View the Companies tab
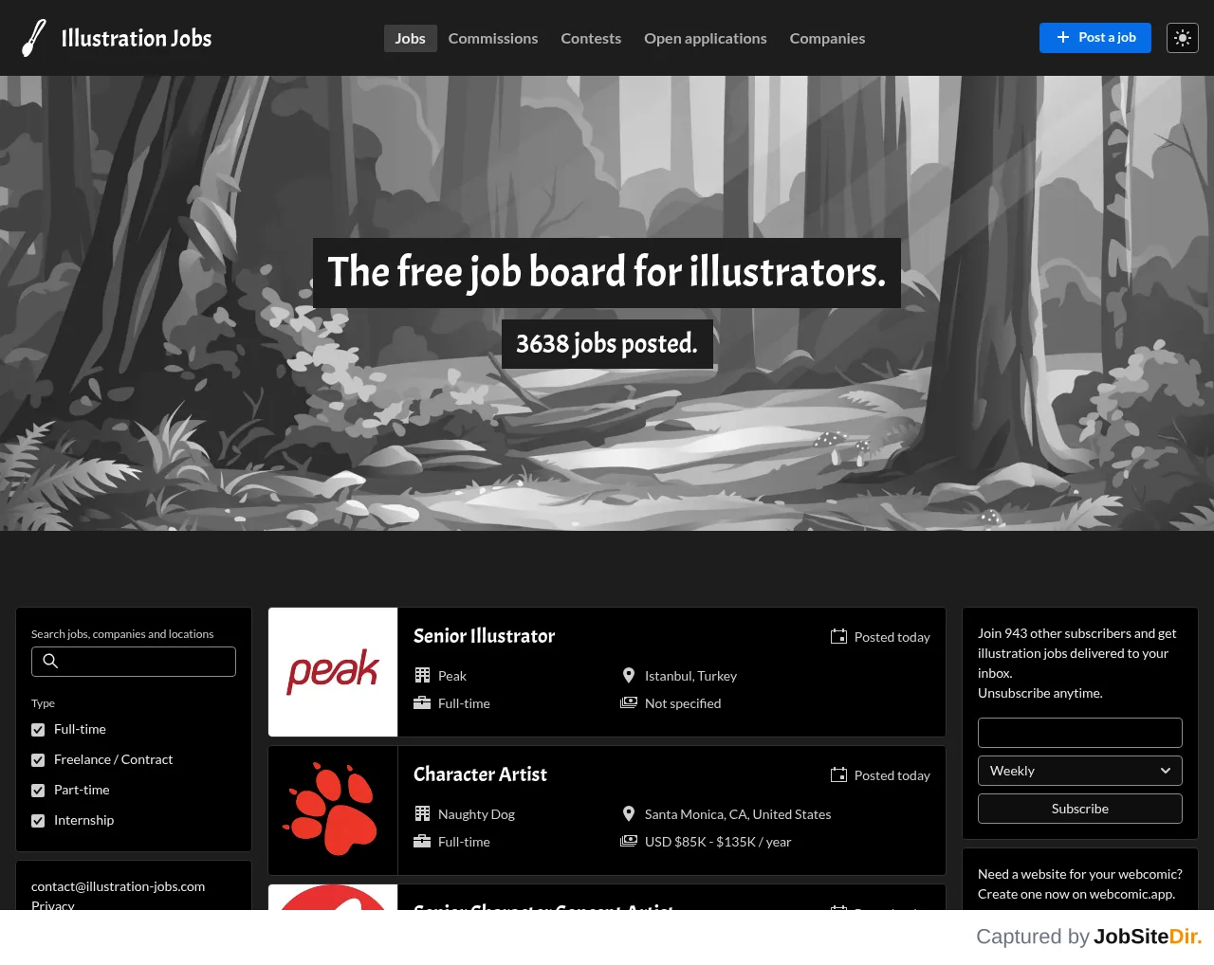Screen dimensions: 1214x965 coord(827,38)
